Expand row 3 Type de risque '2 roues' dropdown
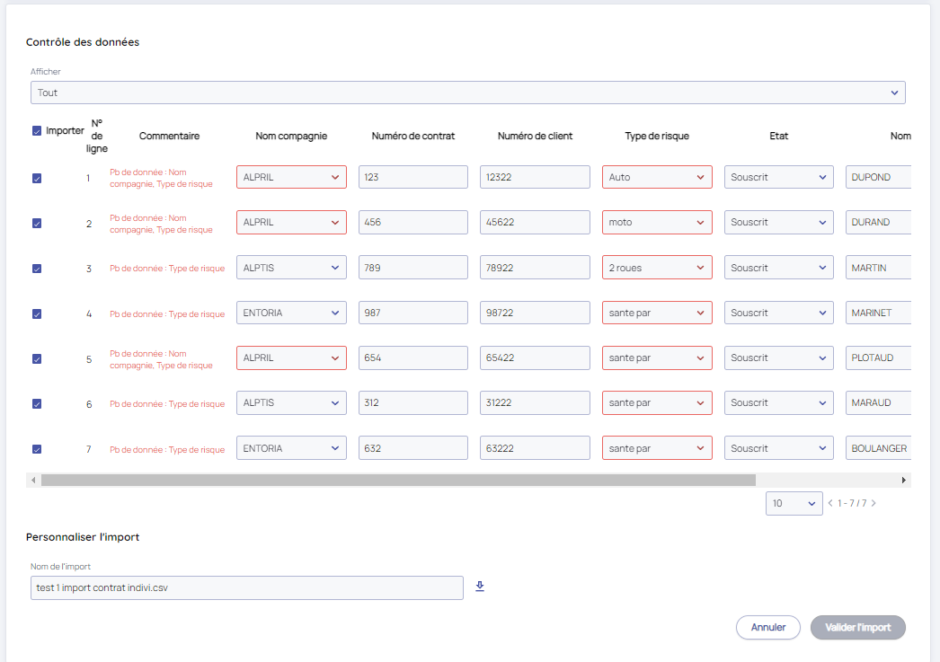 click(657, 268)
